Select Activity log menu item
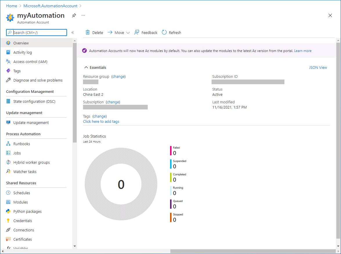Image resolution: width=341 pixels, height=254 pixels. [x=22, y=52]
